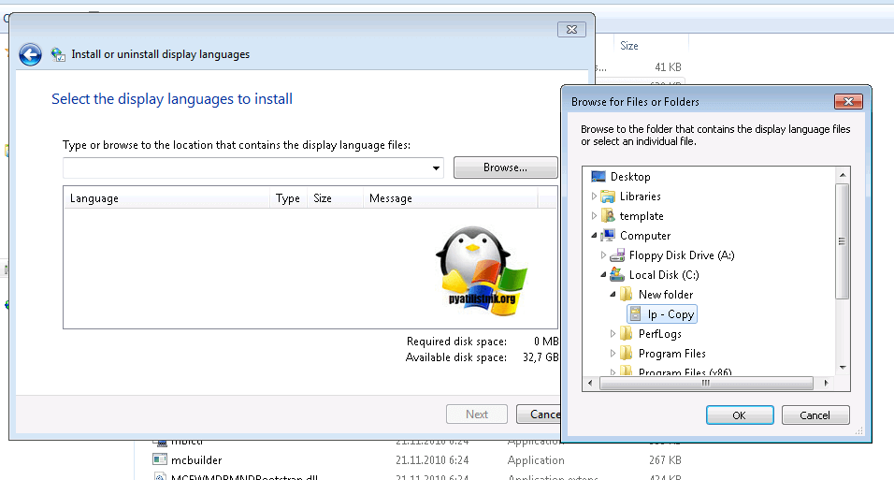Expand the Program Files folder node
Viewport: 894px width, 480px height.
pyautogui.click(x=613, y=354)
